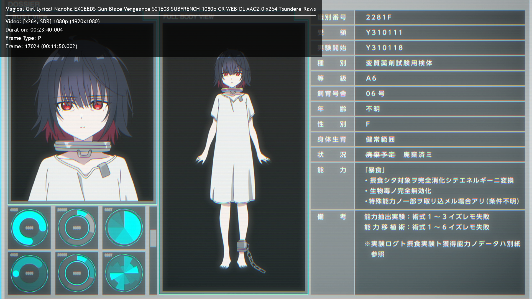
Task: Click the bust view portrait of the girl
Action: (82, 112)
